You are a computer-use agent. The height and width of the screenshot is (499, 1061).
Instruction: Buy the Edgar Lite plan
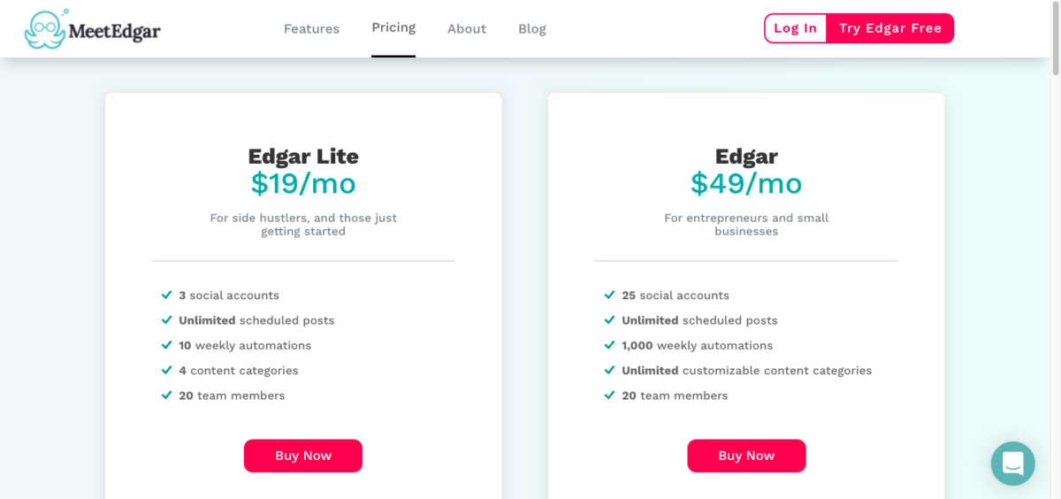point(303,456)
